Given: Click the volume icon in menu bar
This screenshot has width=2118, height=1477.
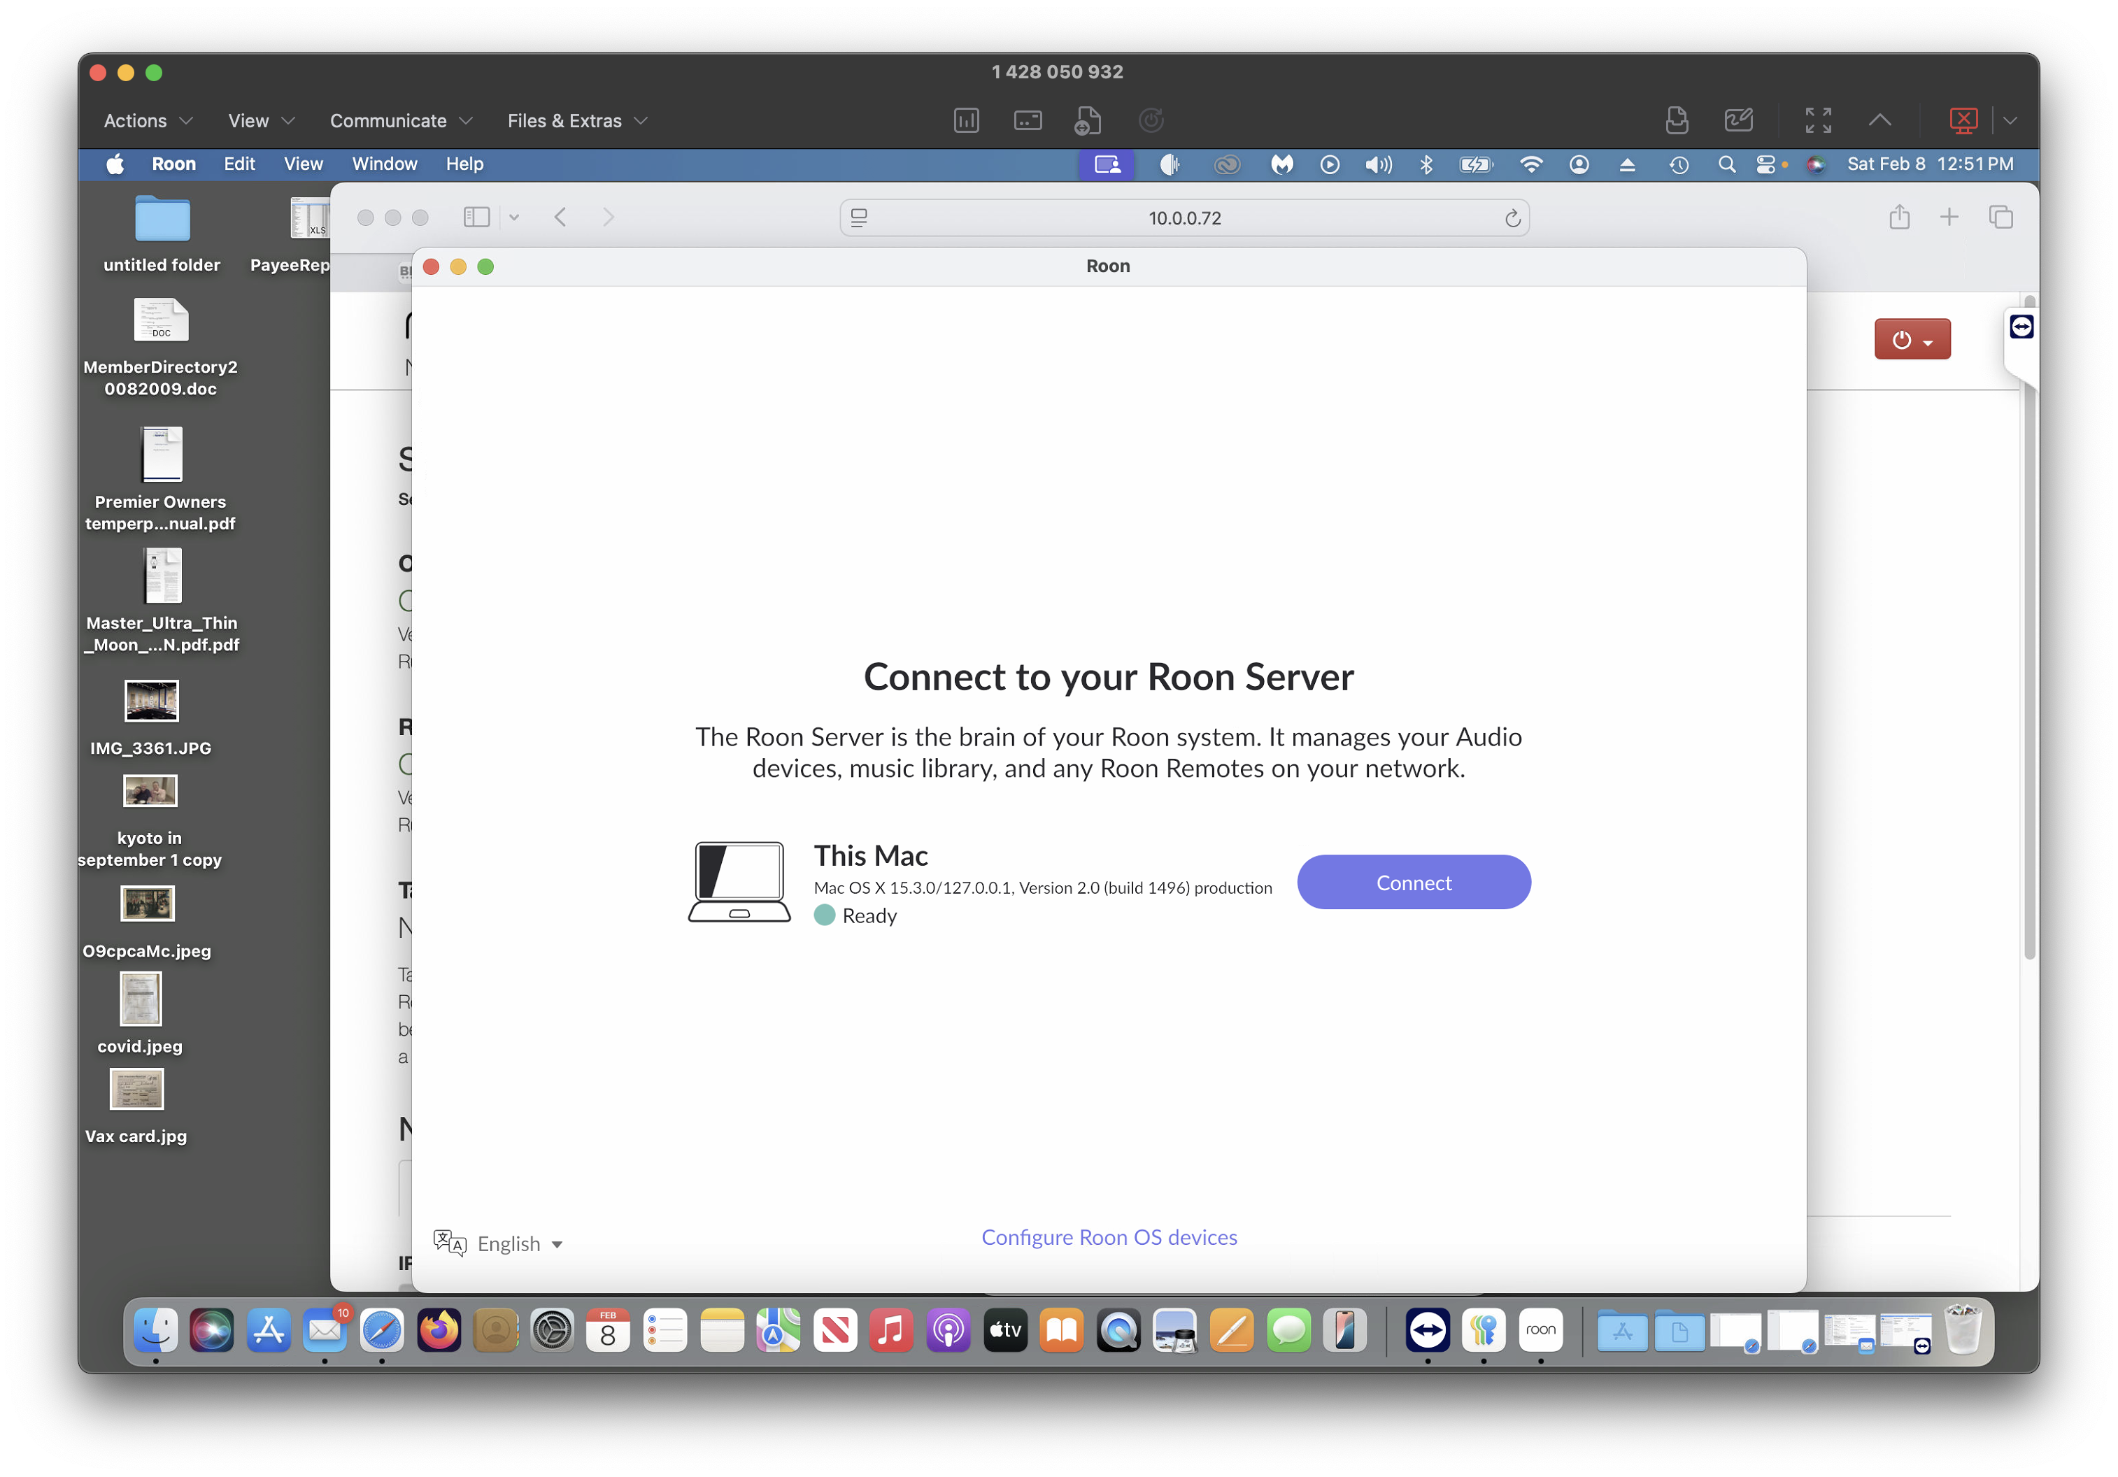Looking at the screenshot, I should [1378, 164].
